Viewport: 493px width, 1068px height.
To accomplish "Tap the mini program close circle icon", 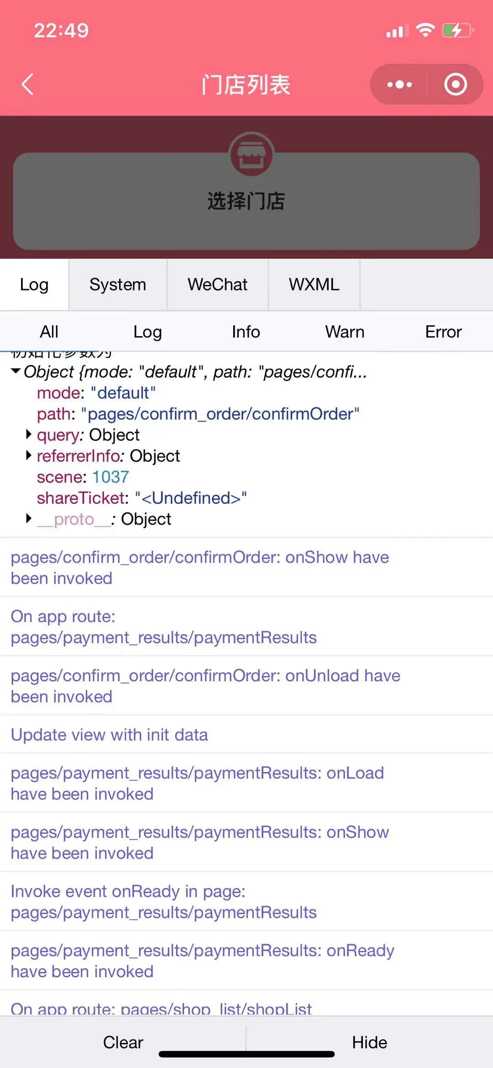I will pyautogui.click(x=455, y=84).
